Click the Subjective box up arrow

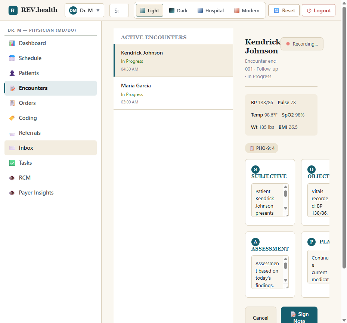(285, 187)
